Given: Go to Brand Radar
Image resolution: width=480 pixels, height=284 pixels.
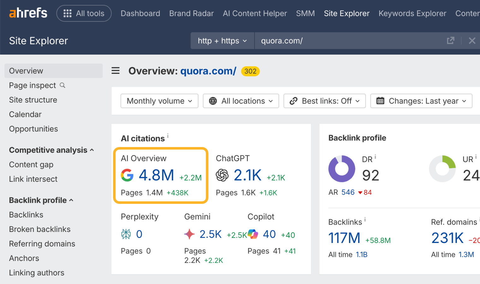Looking at the screenshot, I should point(191,13).
